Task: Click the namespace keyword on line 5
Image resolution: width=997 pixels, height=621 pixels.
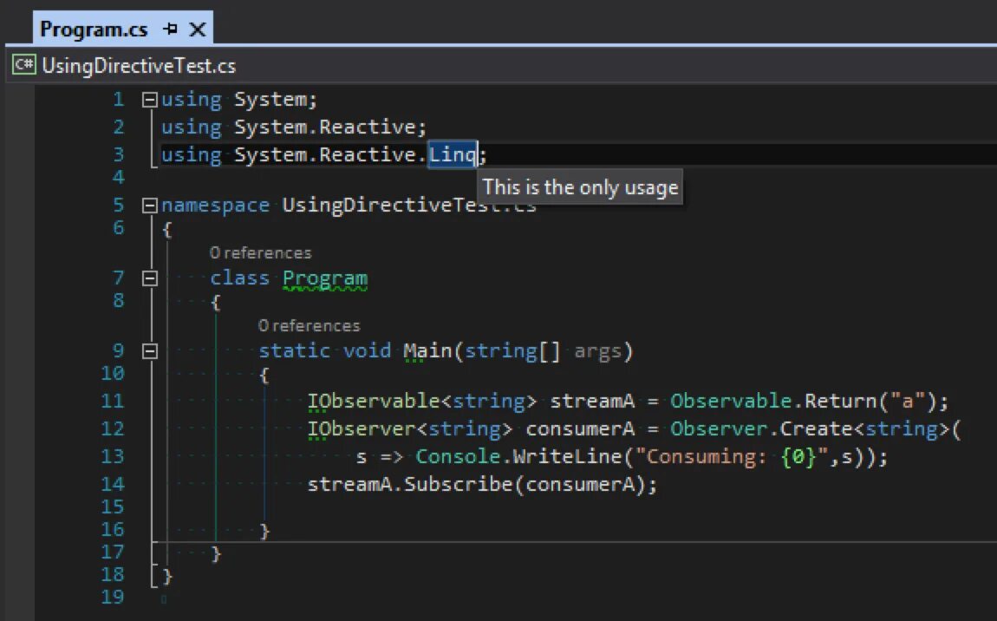Action: (215, 205)
